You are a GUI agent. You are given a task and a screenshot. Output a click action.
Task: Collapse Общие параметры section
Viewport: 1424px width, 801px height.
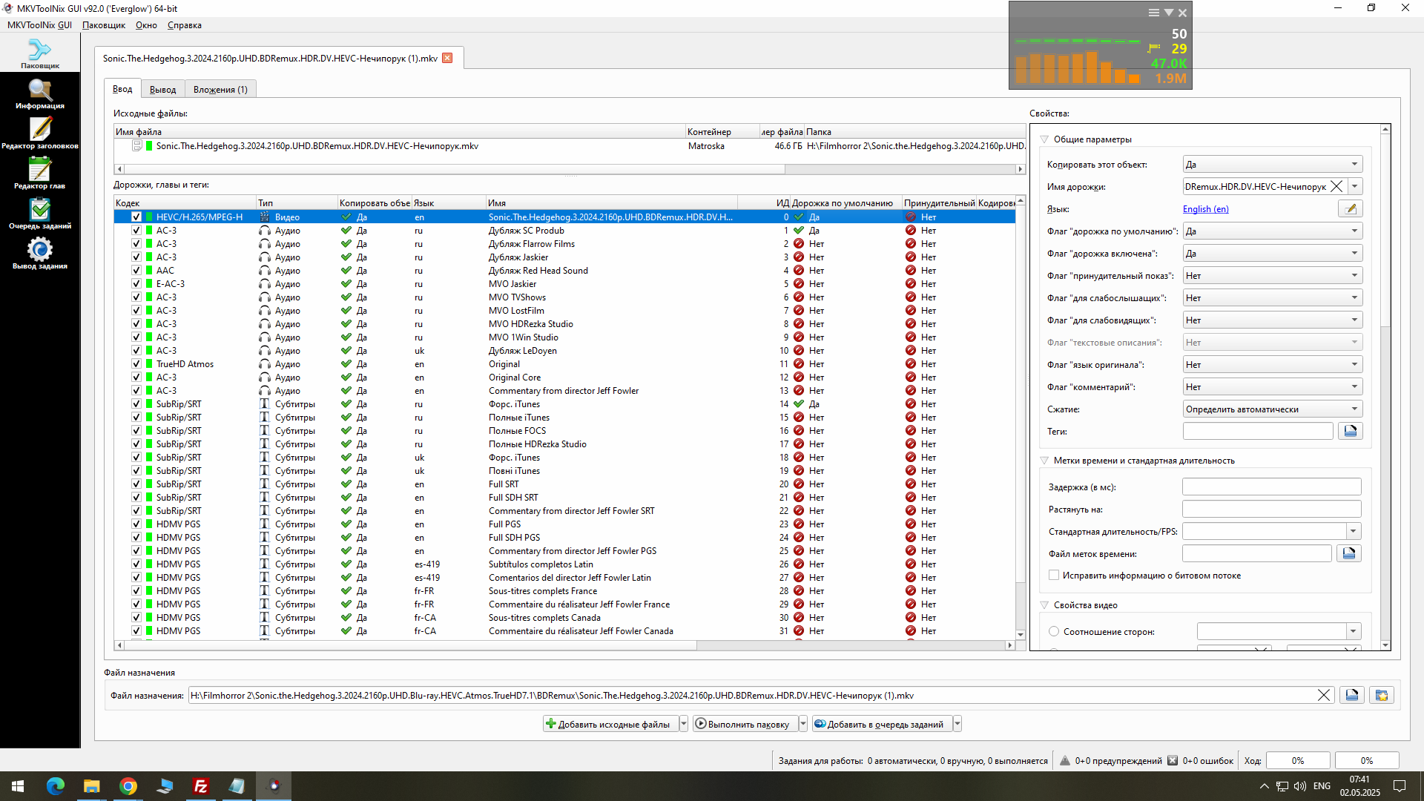click(x=1044, y=139)
